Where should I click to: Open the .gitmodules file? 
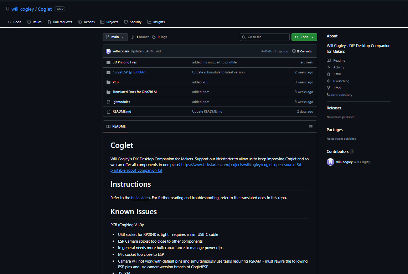[121, 102]
